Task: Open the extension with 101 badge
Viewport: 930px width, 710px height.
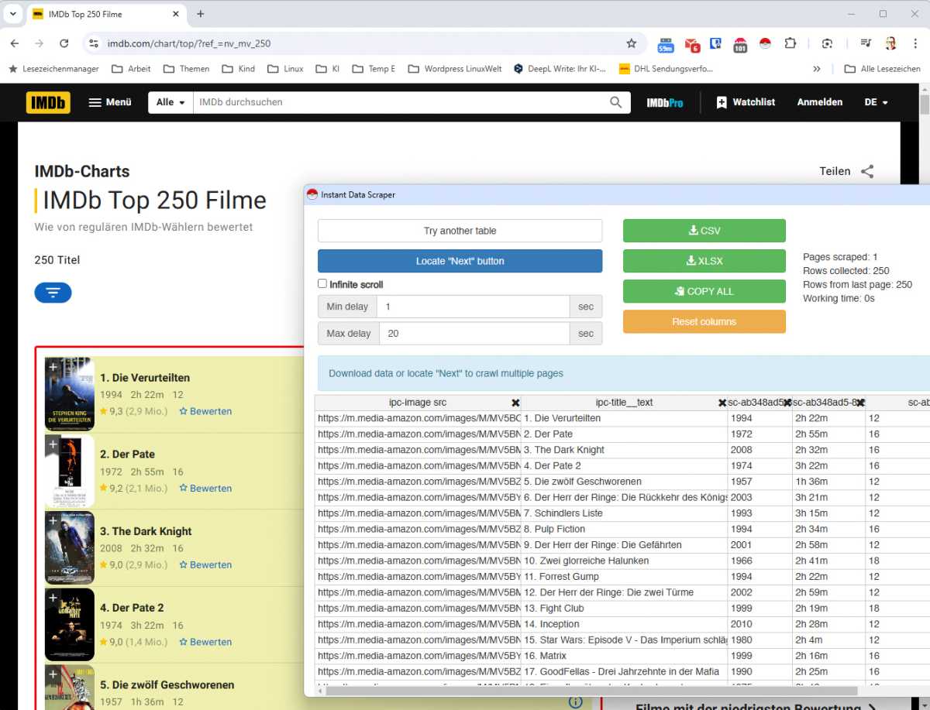Action: point(739,44)
